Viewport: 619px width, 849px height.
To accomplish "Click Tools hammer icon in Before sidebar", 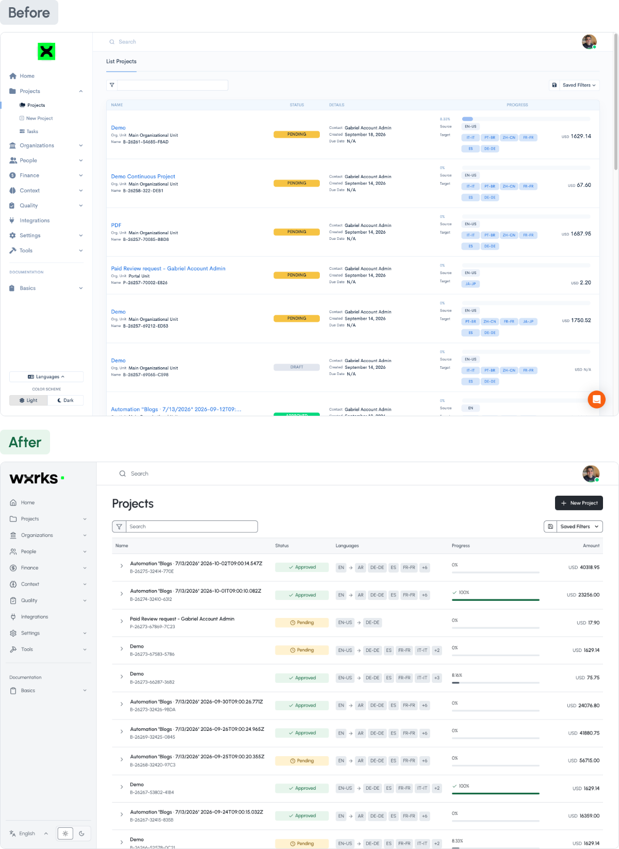I will click(x=12, y=250).
